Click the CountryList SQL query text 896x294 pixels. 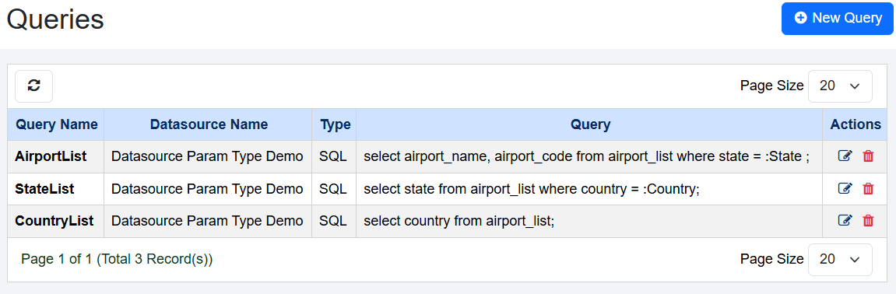(459, 220)
